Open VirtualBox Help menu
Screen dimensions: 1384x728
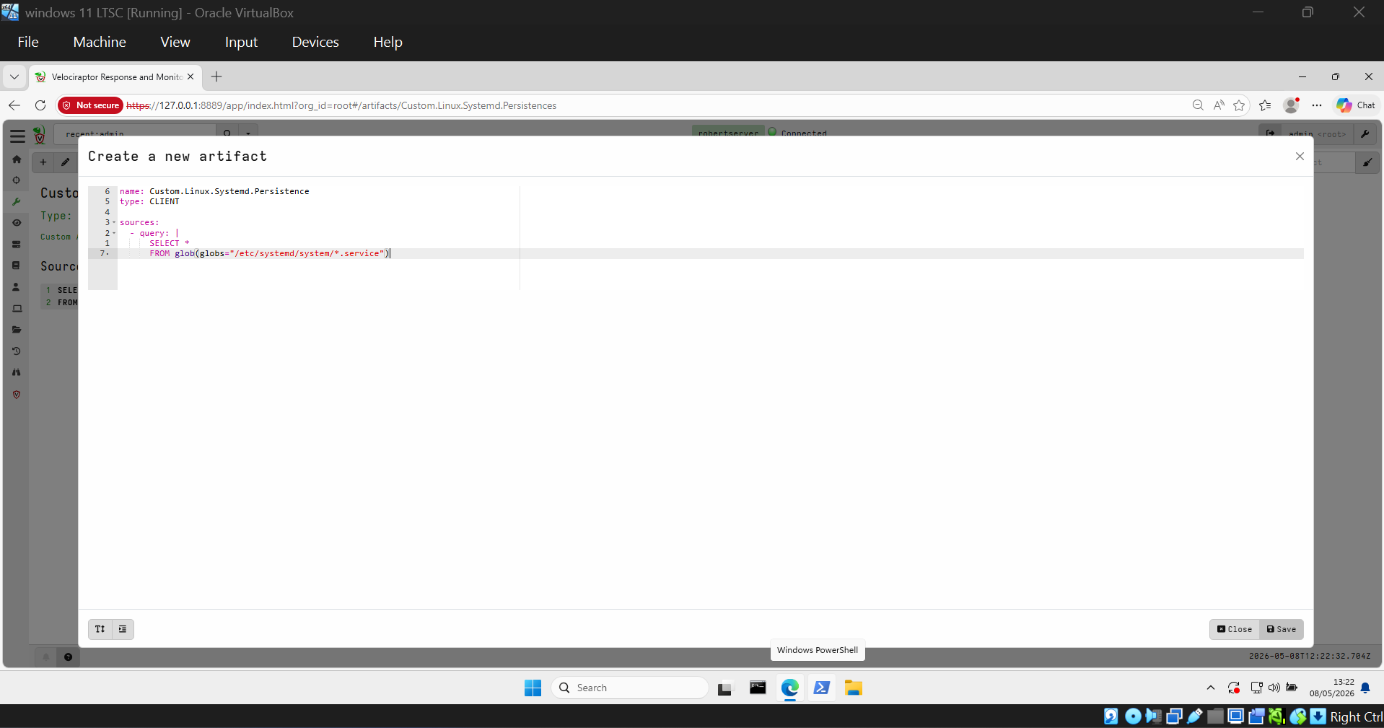point(387,42)
